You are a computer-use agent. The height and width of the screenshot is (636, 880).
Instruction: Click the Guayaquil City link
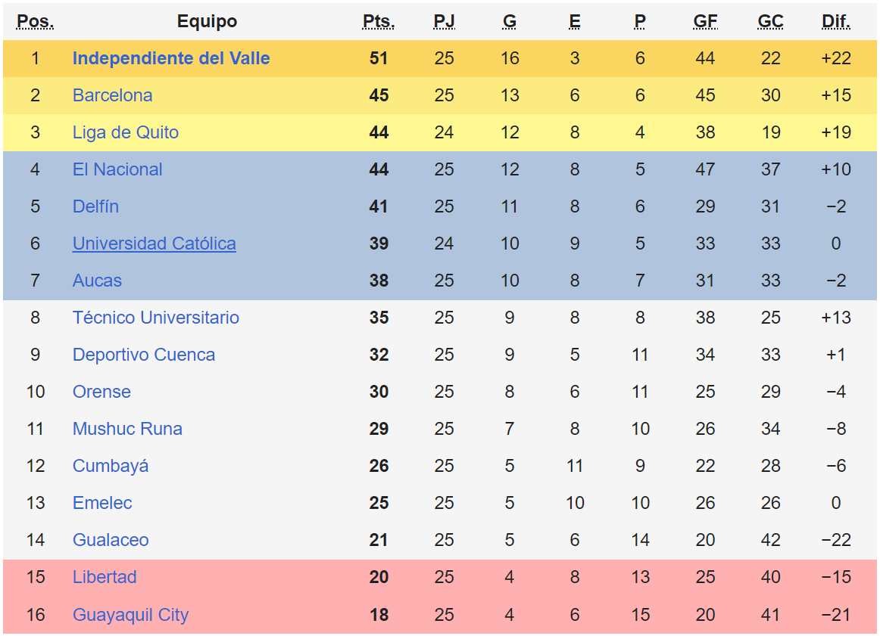130,616
